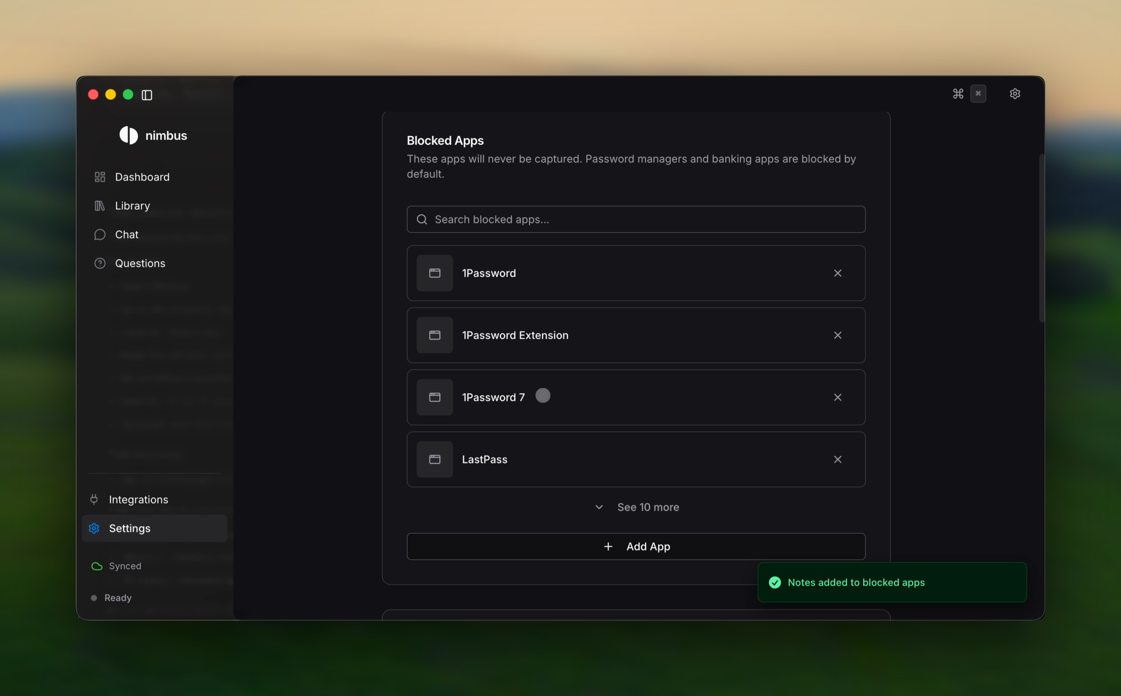Viewport: 1121px width, 696px height.
Task: Click the command key icon
Action: 958,94
